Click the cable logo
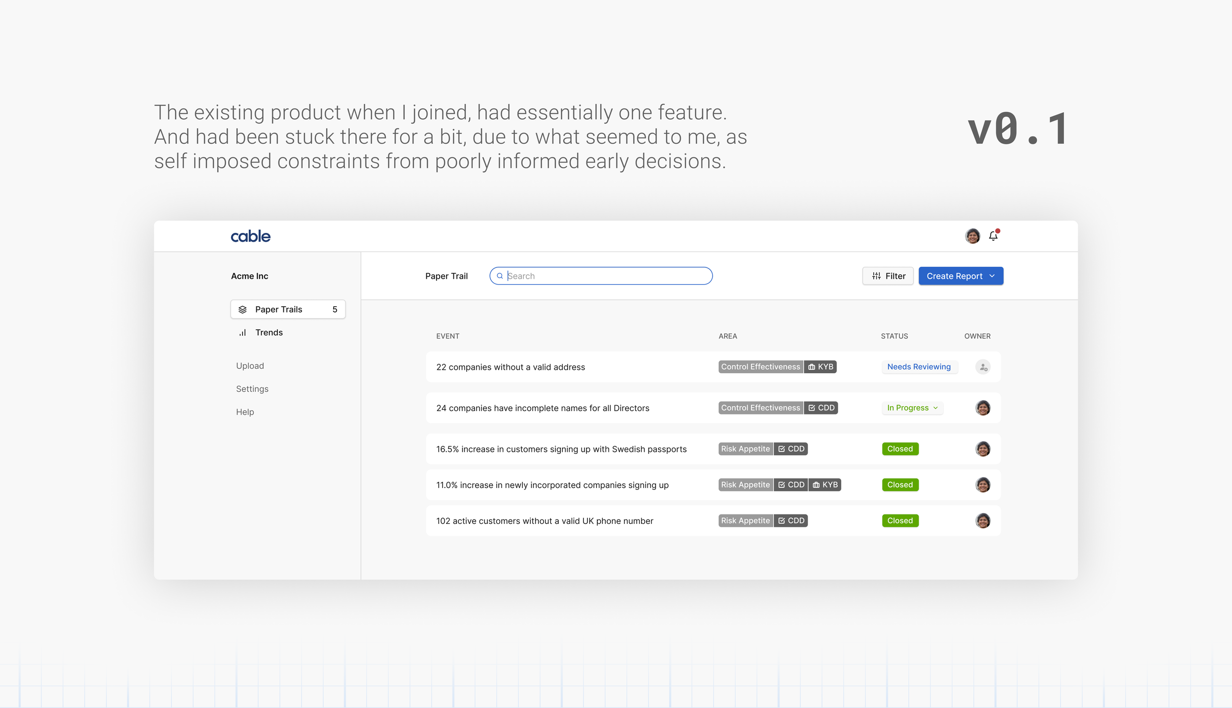 click(x=250, y=236)
